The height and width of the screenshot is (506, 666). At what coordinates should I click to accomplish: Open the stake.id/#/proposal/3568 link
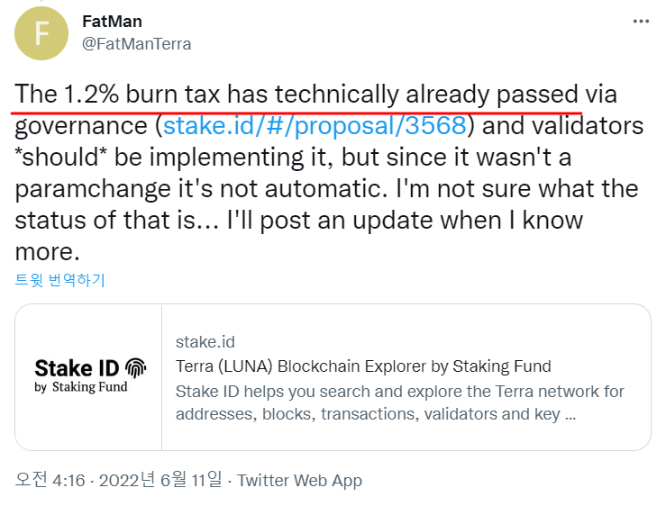pyautogui.click(x=315, y=126)
